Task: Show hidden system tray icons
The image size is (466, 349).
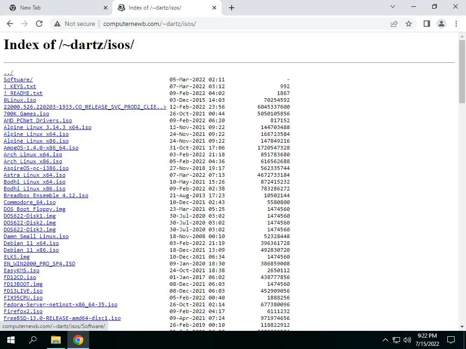Action: [x=385, y=340]
